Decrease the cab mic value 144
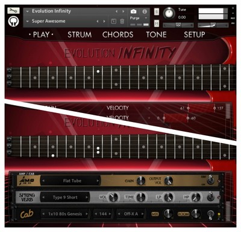 [x=96, y=214]
